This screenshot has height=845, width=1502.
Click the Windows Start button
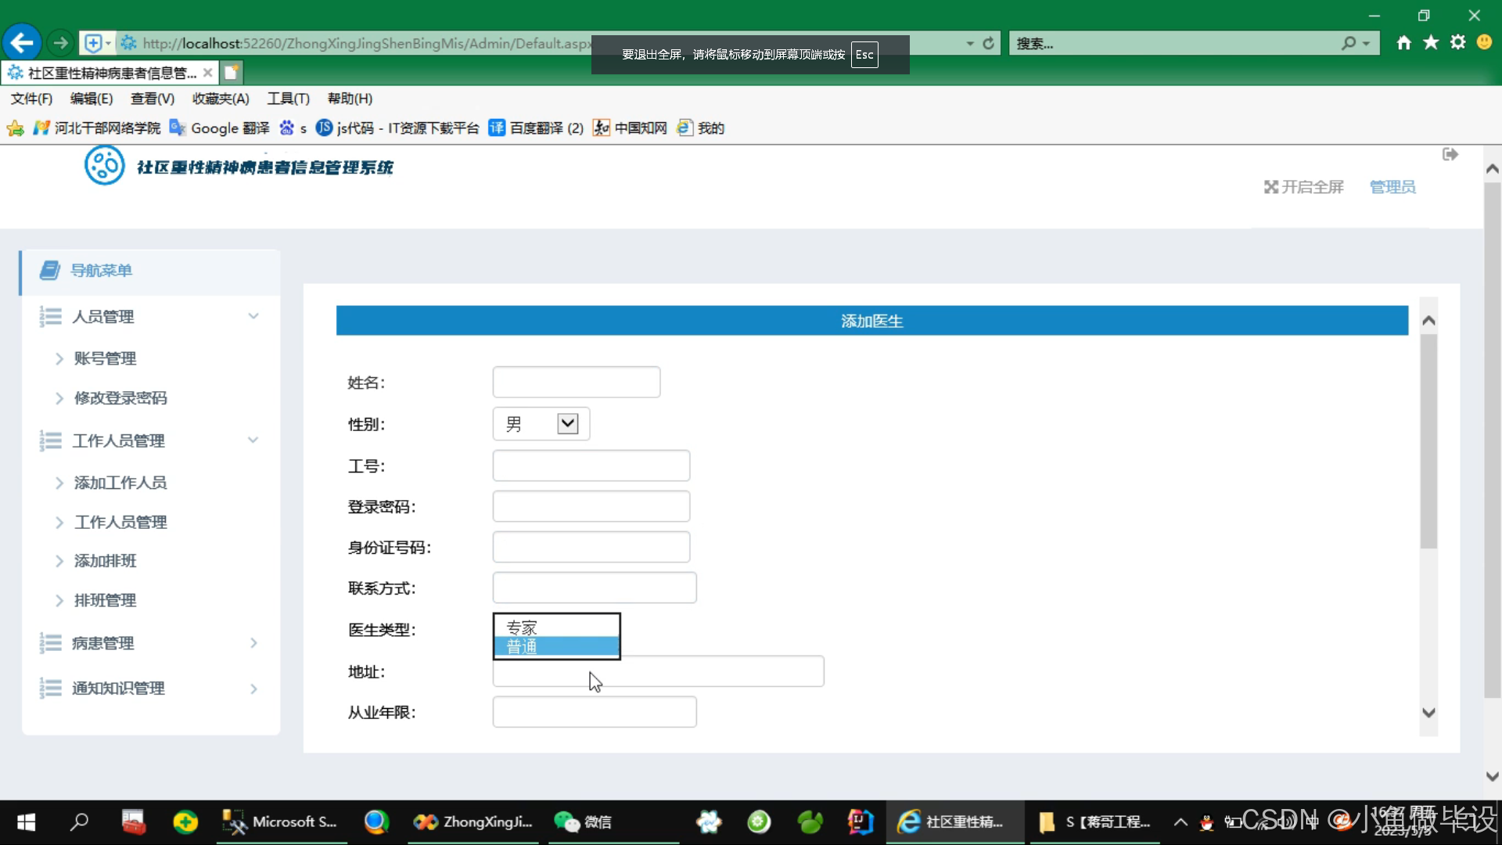(x=26, y=822)
